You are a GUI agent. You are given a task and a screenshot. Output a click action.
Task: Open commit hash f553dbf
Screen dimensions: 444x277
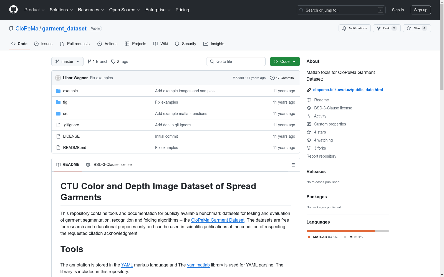point(238,78)
